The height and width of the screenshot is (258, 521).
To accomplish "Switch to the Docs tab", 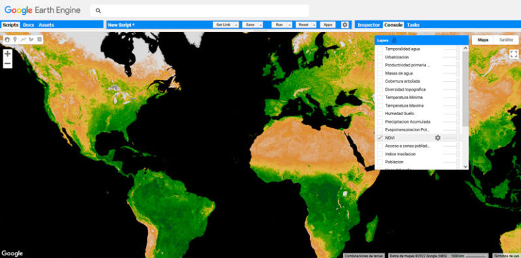I will (x=28, y=25).
